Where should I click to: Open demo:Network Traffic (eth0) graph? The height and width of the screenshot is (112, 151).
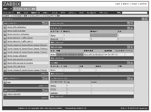point(20,38)
